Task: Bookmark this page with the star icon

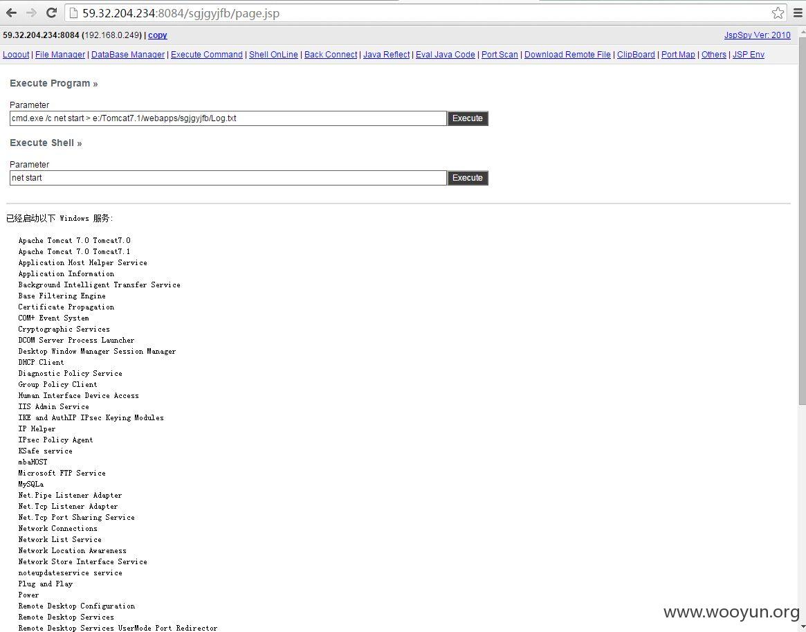Action: (778, 13)
